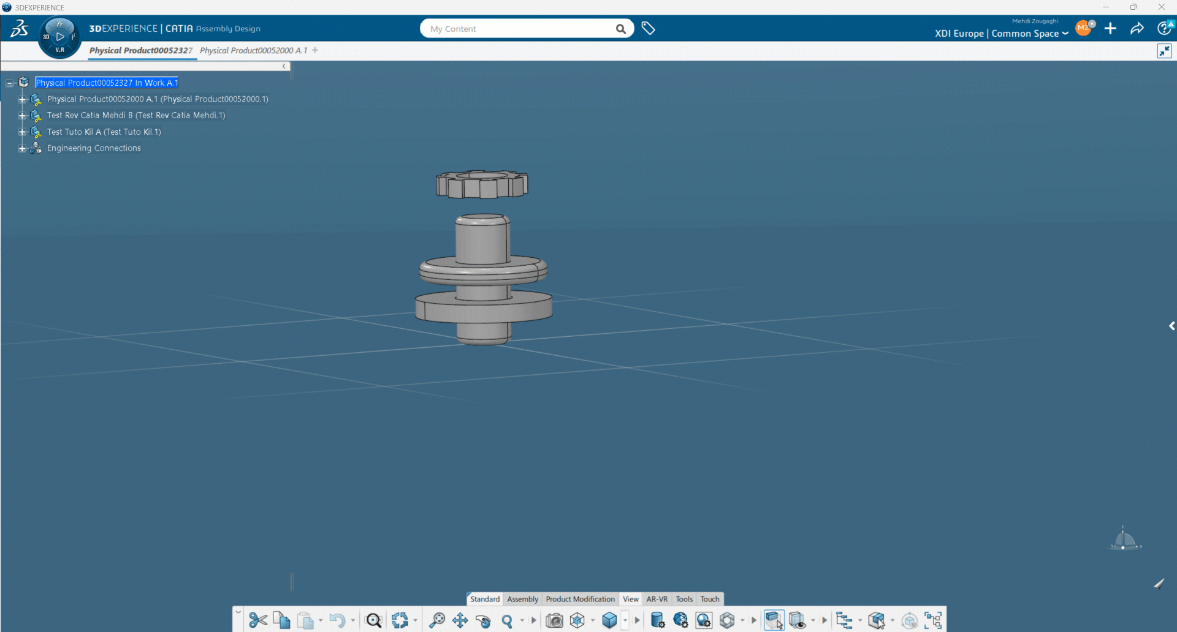Select the Pan tool
This screenshot has width=1177, height=632.
coord(459,620)
